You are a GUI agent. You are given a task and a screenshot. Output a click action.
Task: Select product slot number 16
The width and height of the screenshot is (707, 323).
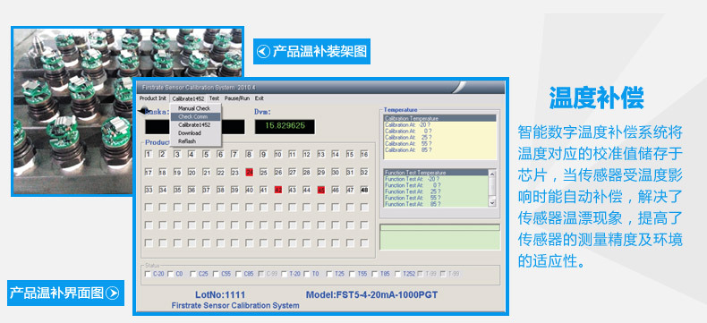(x=364, y=155)
